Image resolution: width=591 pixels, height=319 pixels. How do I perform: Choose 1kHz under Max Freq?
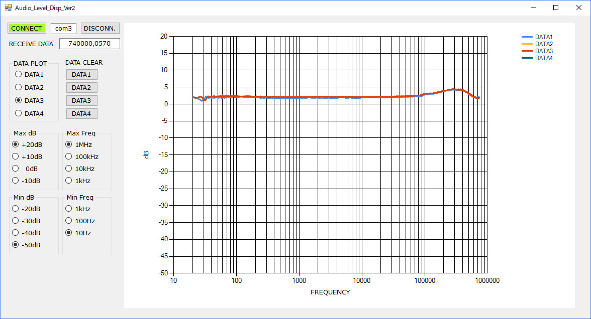(69, 181)
